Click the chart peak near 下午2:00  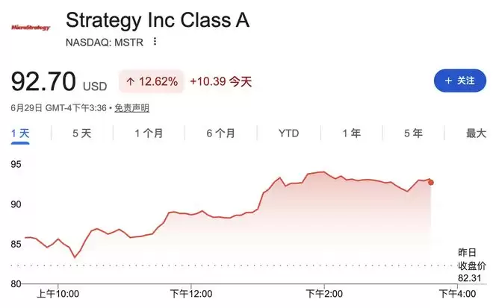tap(323, 172)
